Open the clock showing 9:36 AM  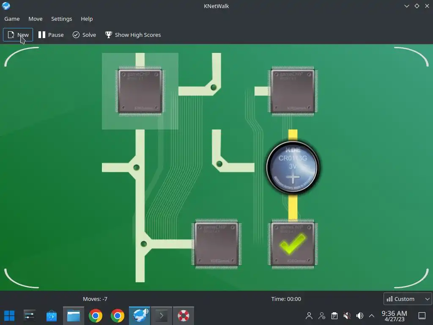pyautogui.click(x=395, y=316)
